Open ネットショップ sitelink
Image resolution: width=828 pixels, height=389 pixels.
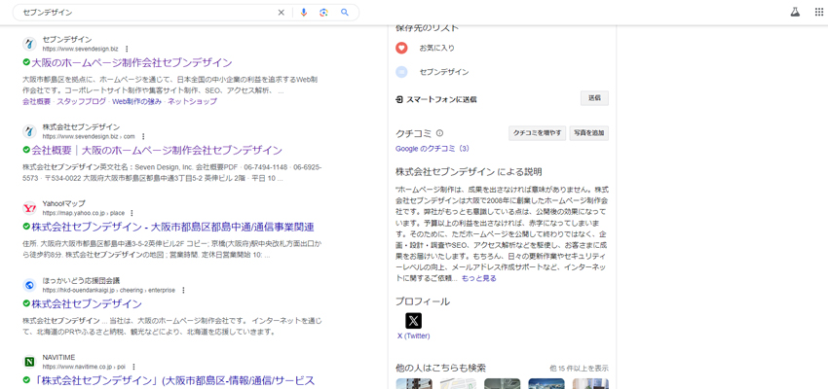192,102
